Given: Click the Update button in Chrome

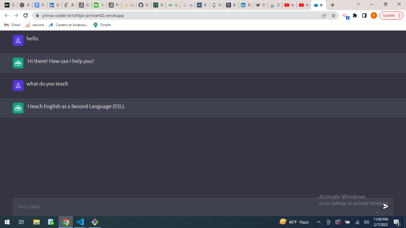Looking at the screenshot, I should tap(391, 15).
